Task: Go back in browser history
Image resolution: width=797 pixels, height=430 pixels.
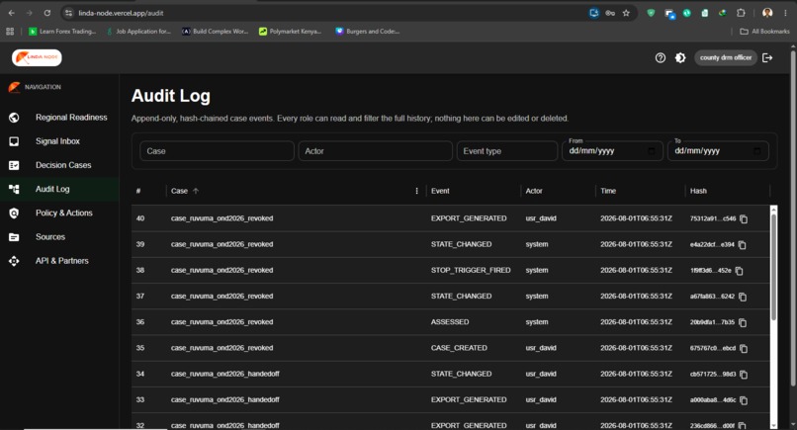Action: [x=11, y=13]
